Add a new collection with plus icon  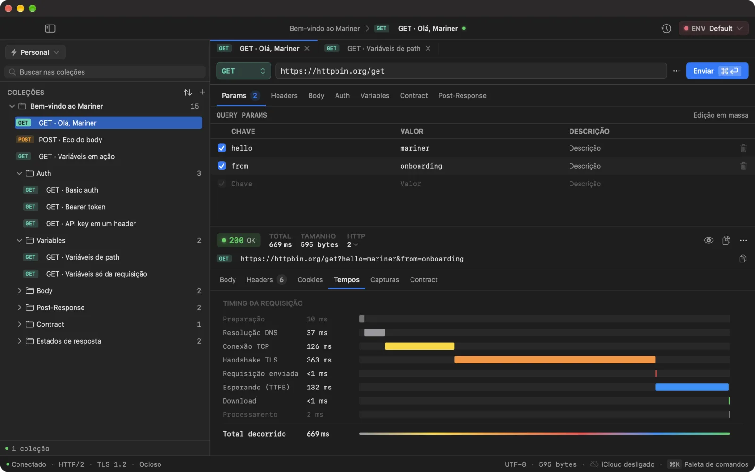pyautogui.click(x=202, y=92)
